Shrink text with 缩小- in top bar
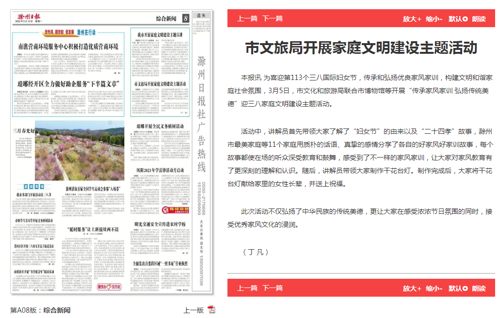This screenshot has height=318, width=499. 434,19
